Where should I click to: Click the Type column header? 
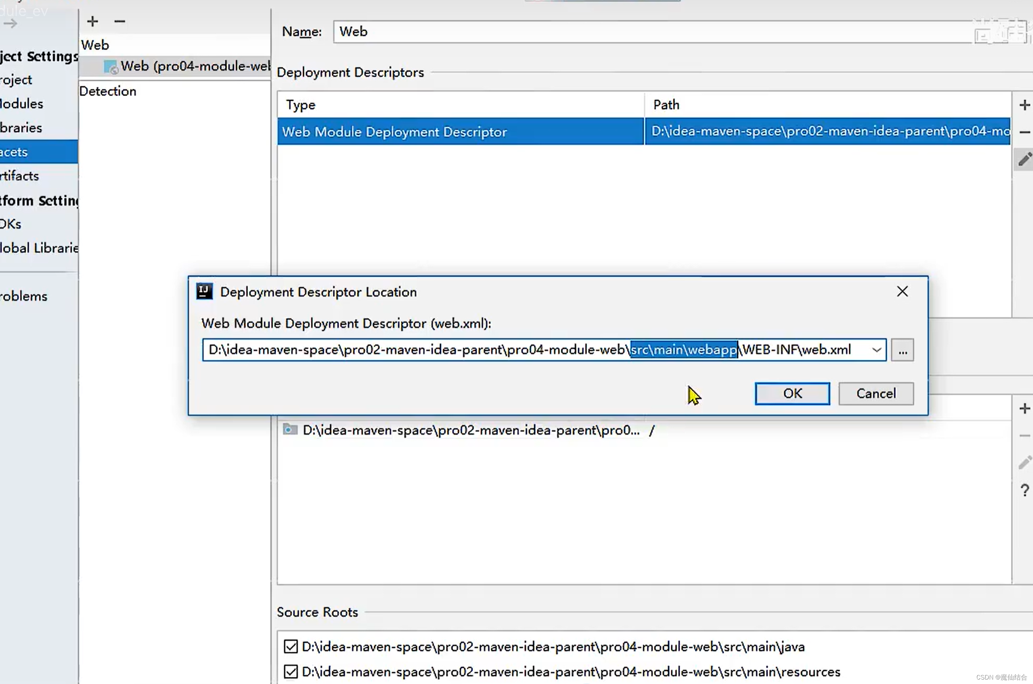461,105
